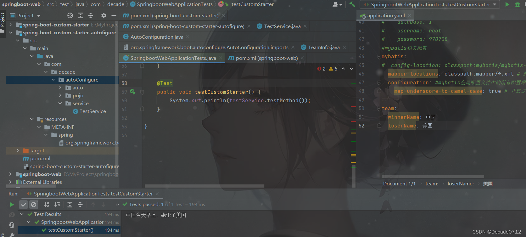This screenshot has height=237, width=526.
Task: Open the user account icon menu
Action: (x=337, y=4)
